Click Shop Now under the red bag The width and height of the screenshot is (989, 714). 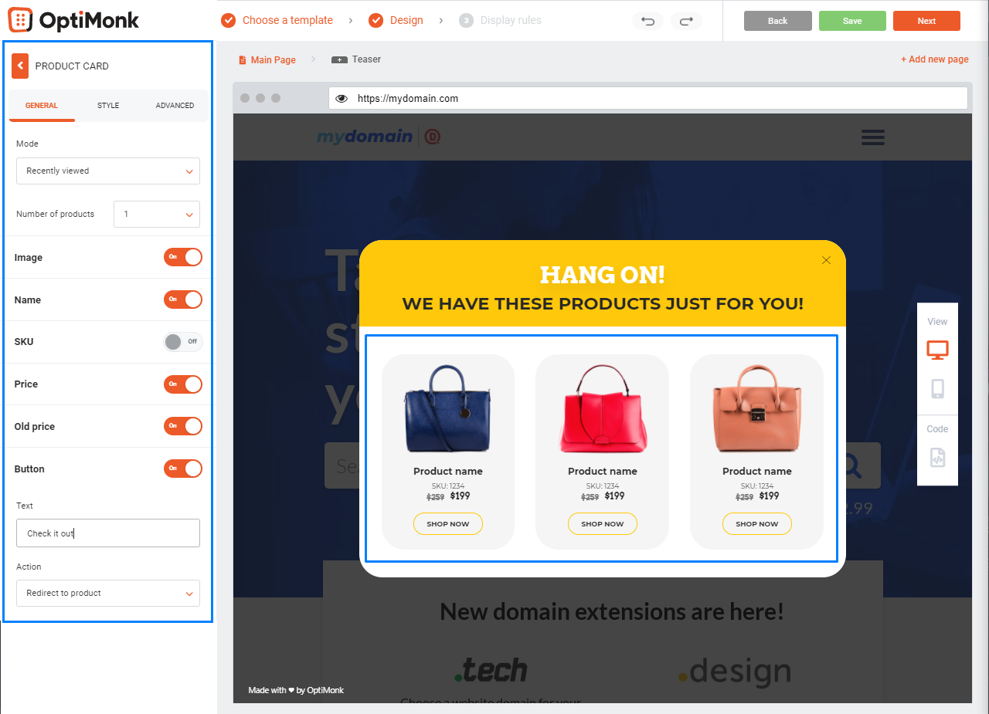(x=603, y=524)
